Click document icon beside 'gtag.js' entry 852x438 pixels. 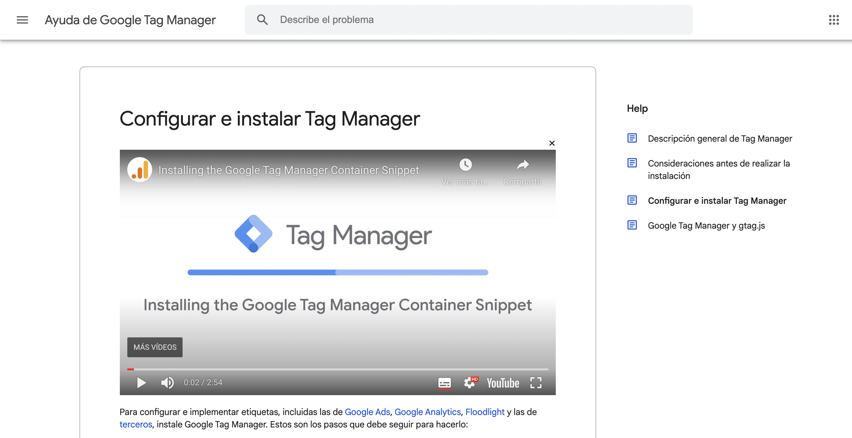point(632,225)
